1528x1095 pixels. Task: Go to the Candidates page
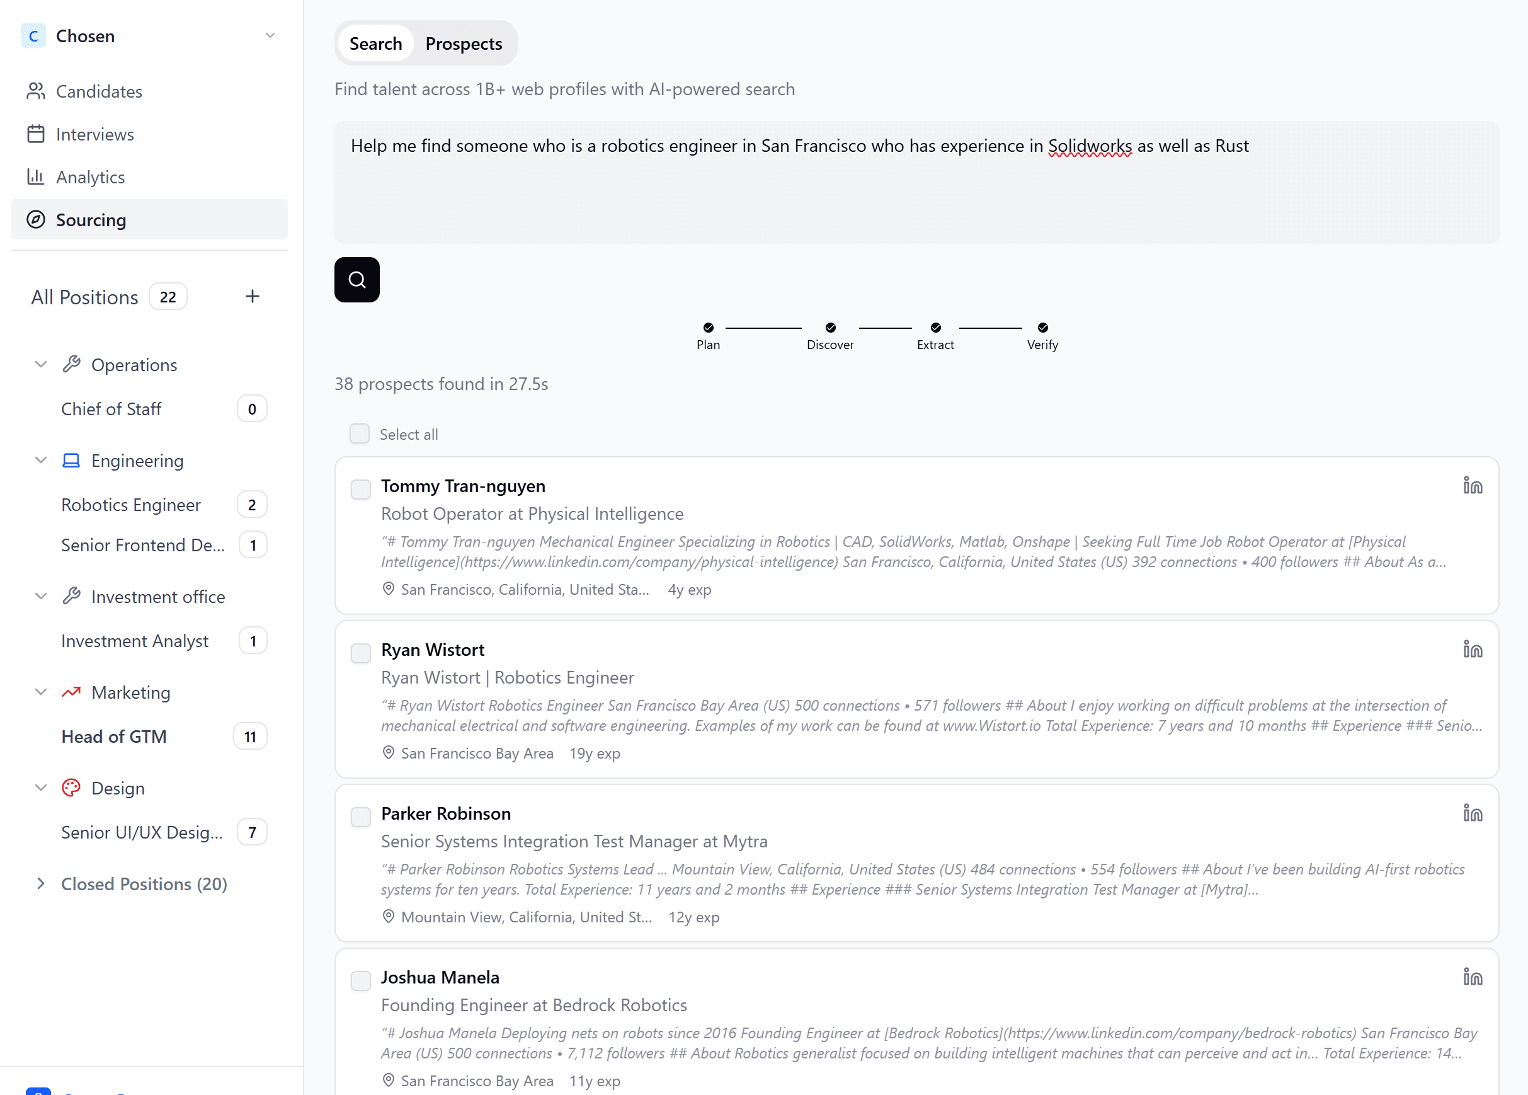[x=98, y=91]
